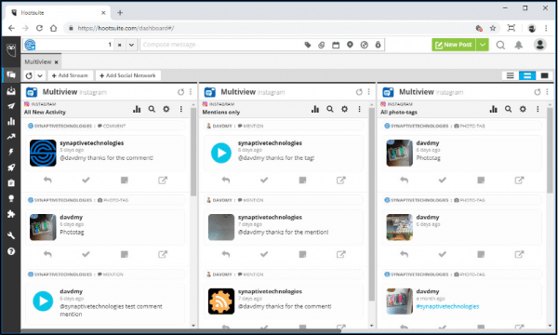Switch to standard two-row stream view
This screenshot has width=558, height=335.
527,75
